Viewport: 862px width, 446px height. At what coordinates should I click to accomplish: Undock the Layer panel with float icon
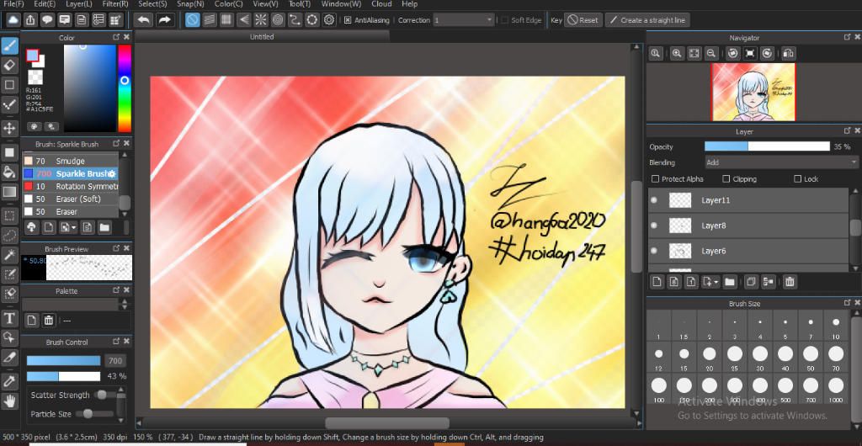point(847,130)
